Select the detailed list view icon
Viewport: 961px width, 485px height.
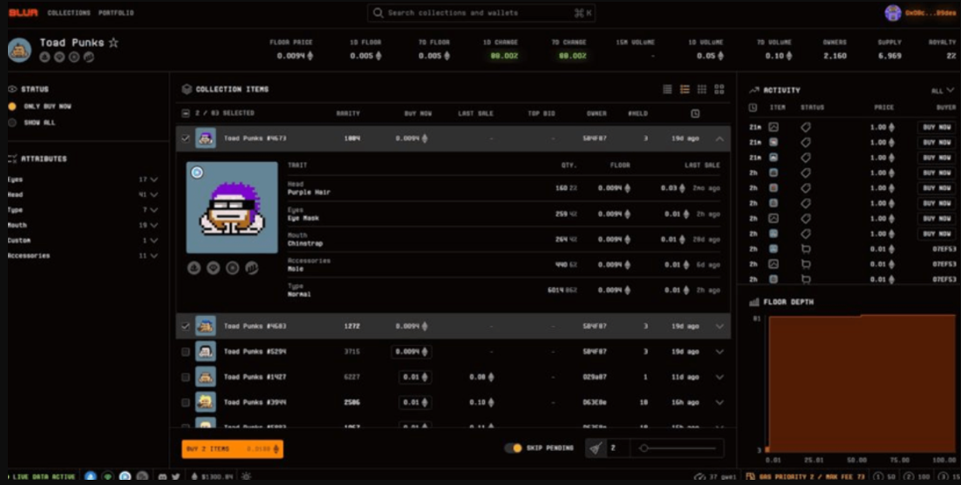685,90
